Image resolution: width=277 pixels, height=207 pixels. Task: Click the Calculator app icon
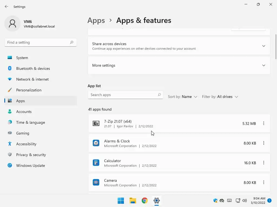(x=96, y=163)
